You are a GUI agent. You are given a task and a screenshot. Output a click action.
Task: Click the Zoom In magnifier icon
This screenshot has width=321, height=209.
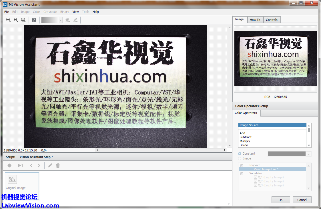(8, 20)
